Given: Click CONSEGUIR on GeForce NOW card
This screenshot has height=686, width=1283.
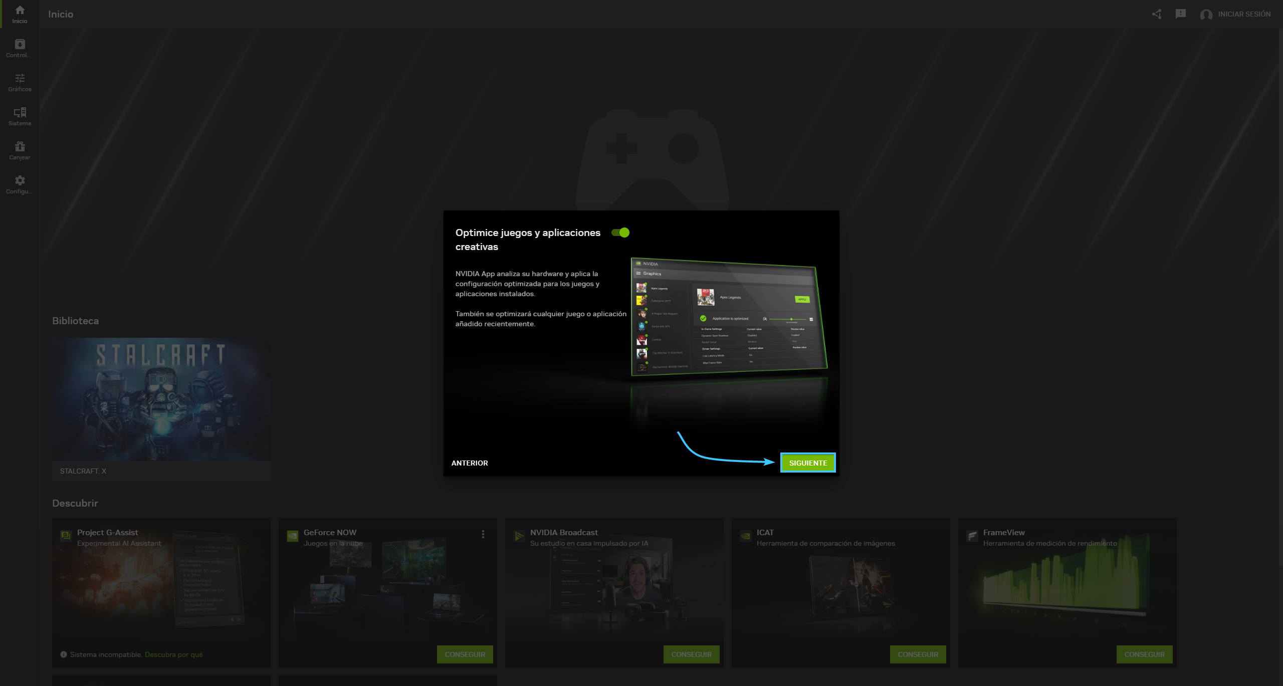Looking at the screenshot, I should tap(465, 654).
